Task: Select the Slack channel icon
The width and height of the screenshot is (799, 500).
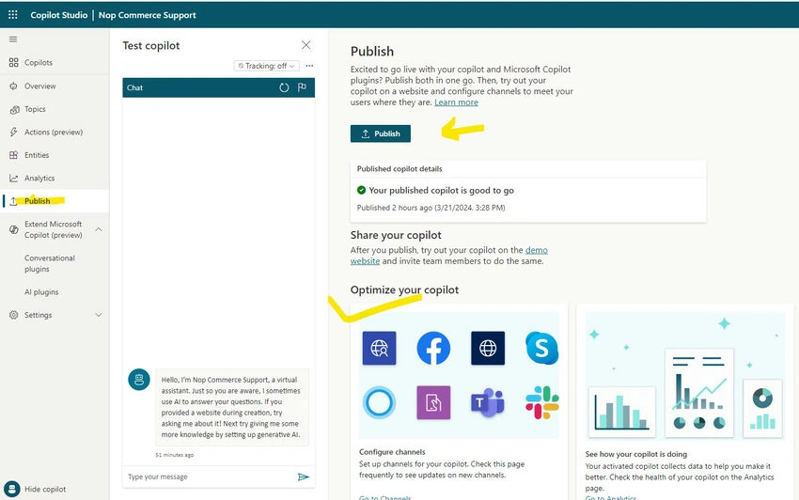Action: 542,402
